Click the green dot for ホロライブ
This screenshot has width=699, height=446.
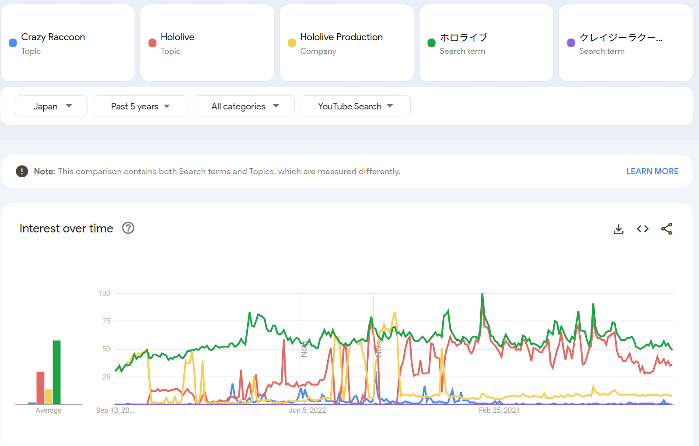pos(432,43)
